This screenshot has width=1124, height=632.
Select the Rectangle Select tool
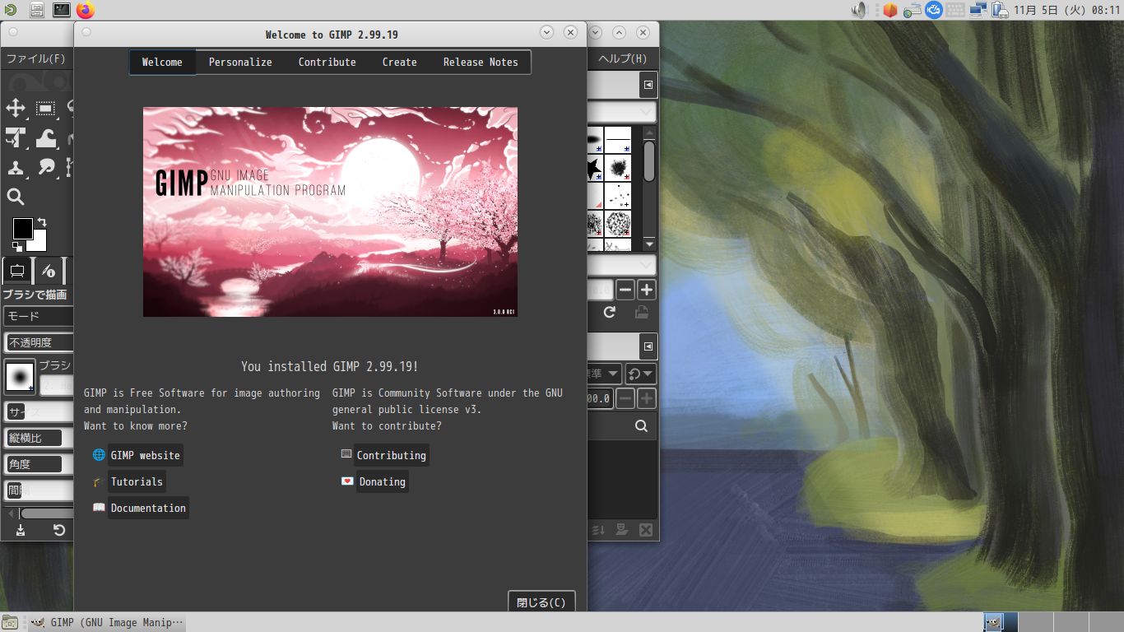coord(45,108)
